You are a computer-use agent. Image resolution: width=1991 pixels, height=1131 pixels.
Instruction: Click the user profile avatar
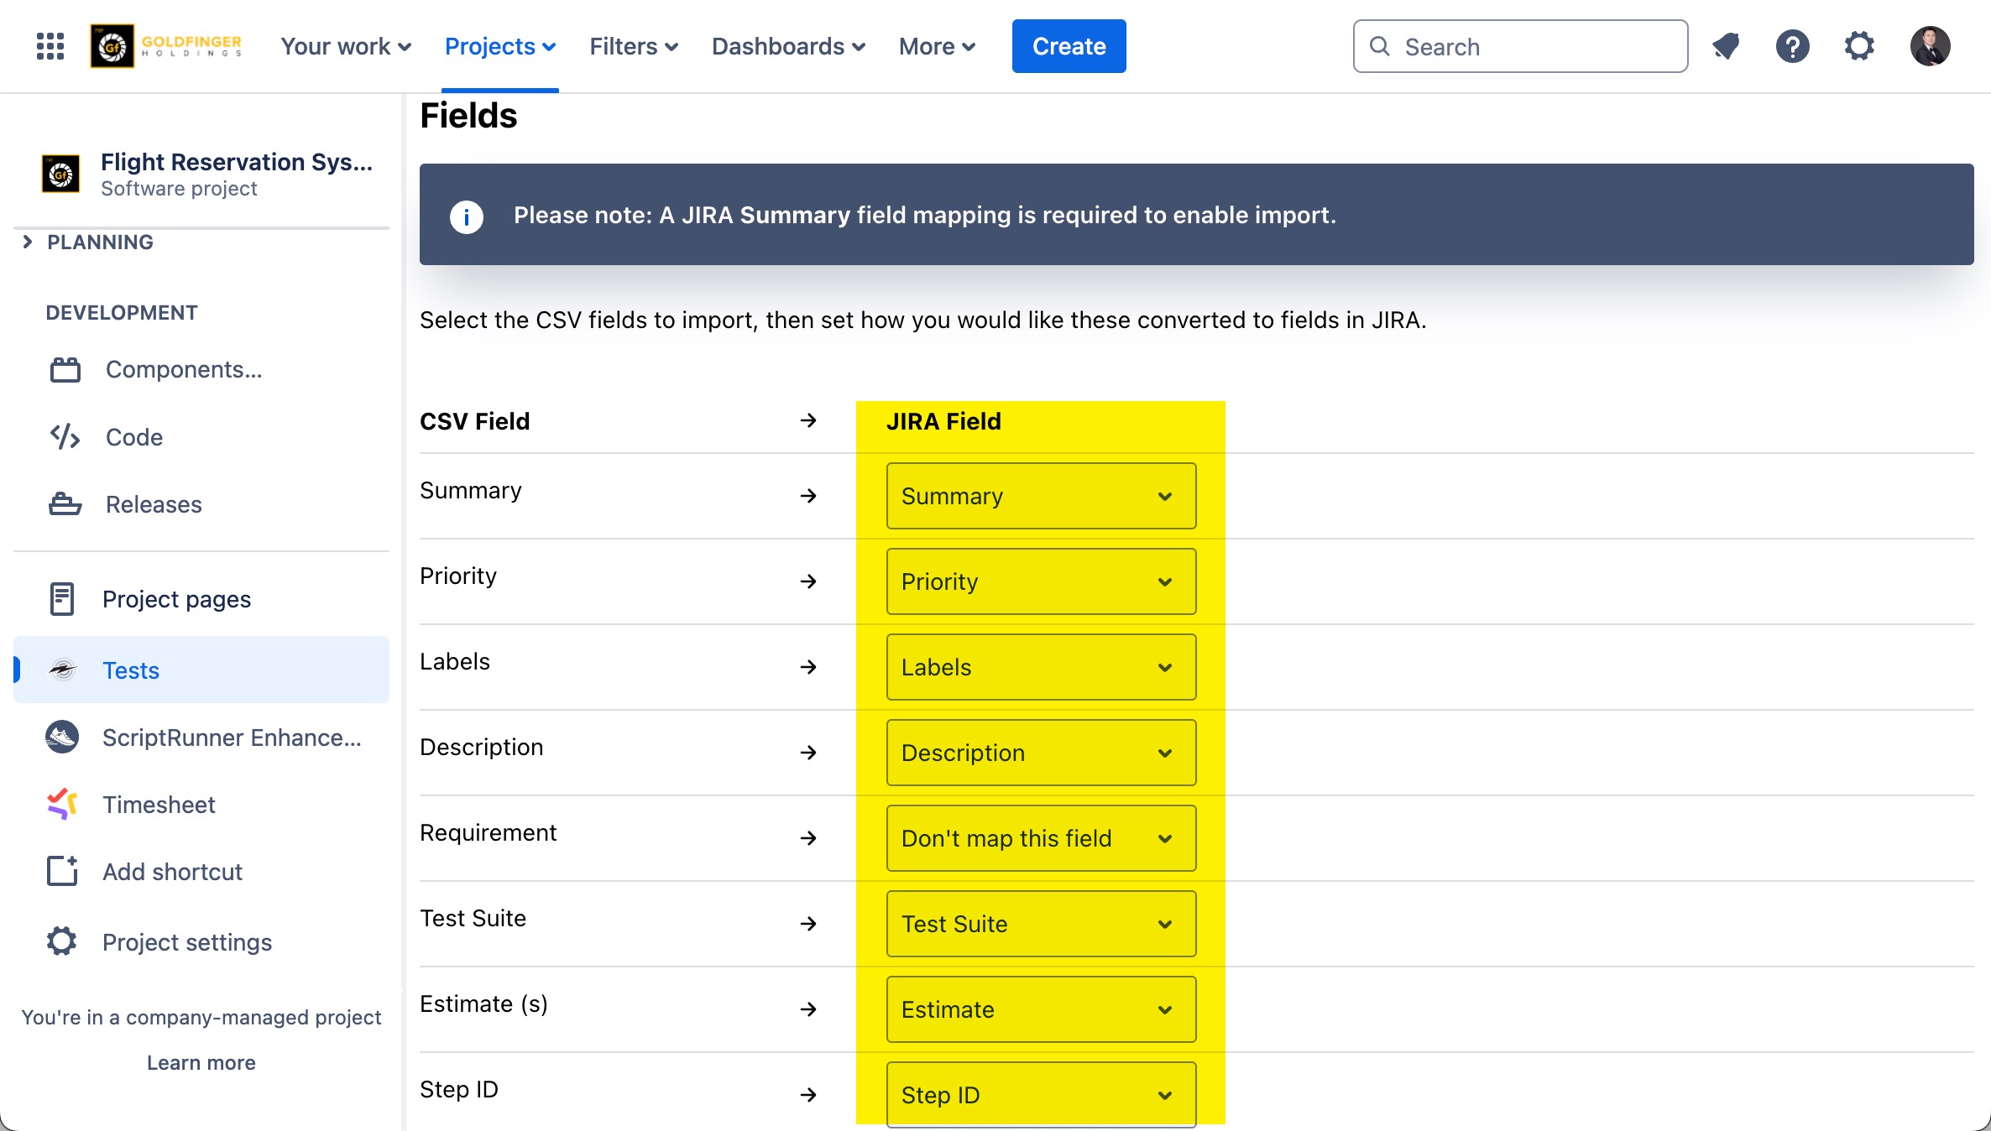click(1930, 46)
